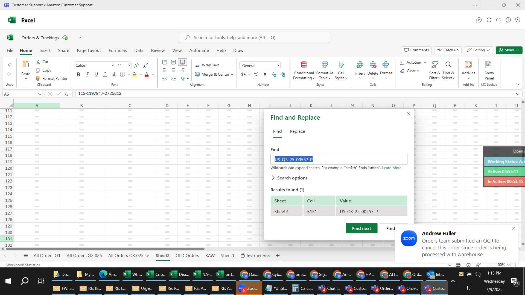Open the font size 11 dropdown
Screen dimensions: 525x295
(x=129, y=66)
